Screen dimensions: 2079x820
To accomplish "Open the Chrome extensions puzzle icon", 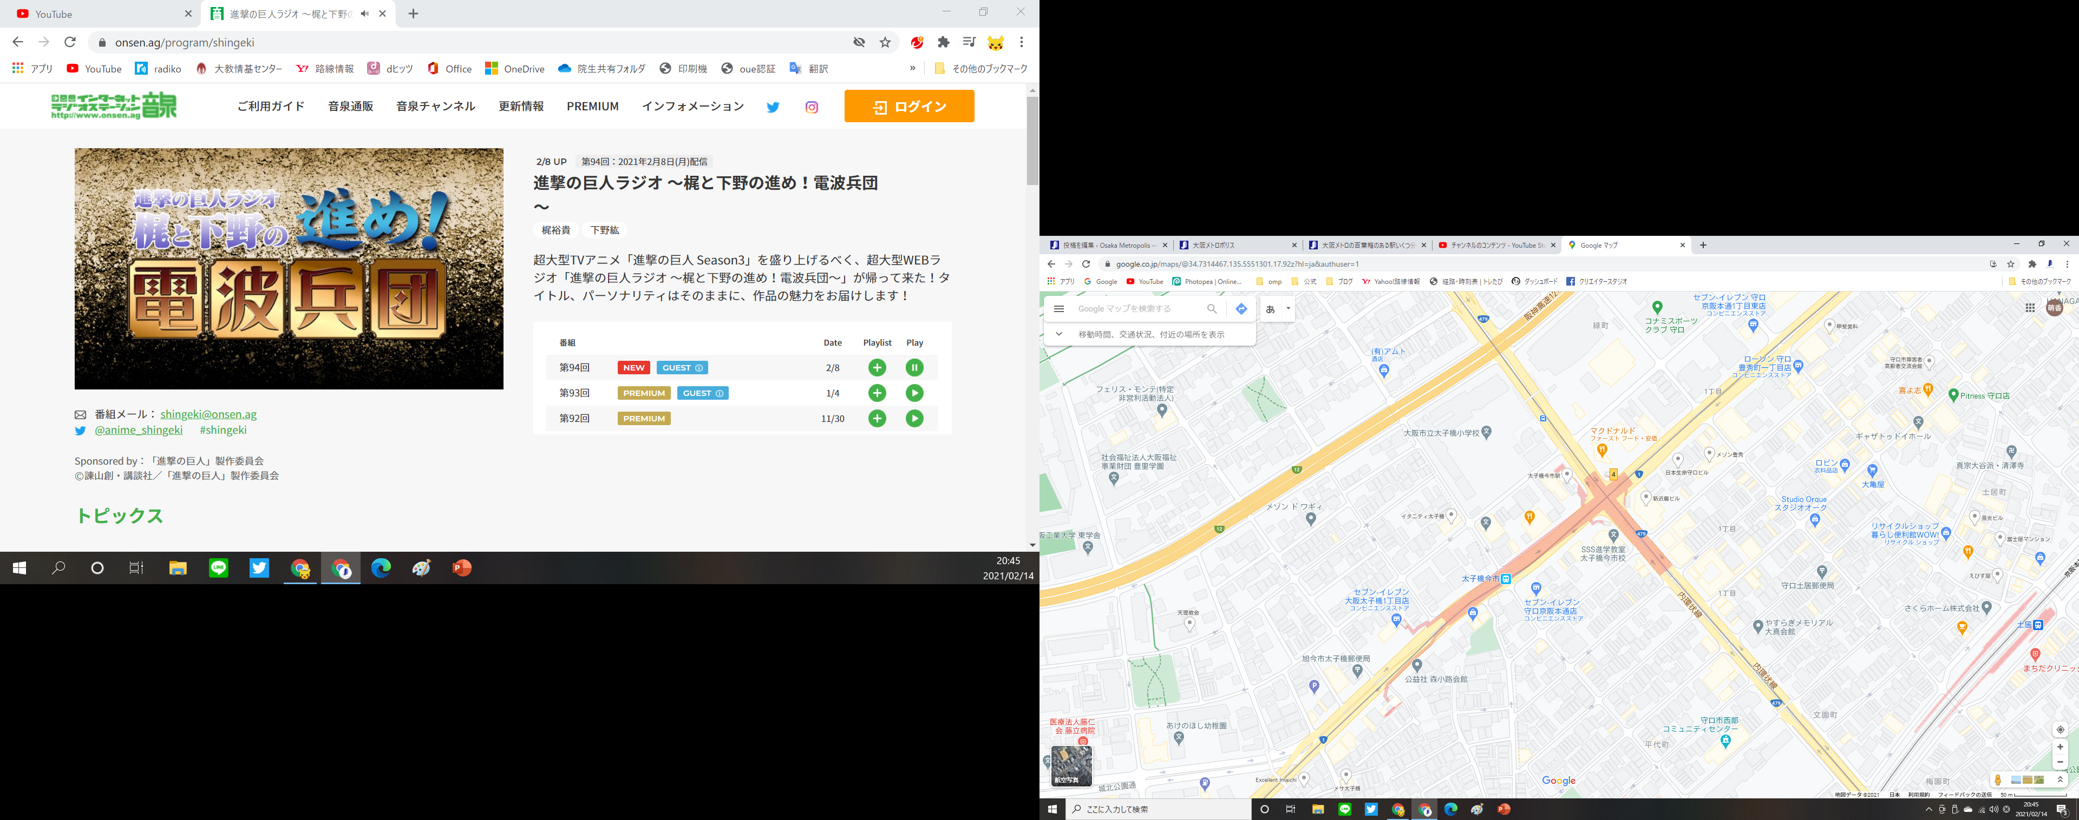I will (x=943, y=43).
